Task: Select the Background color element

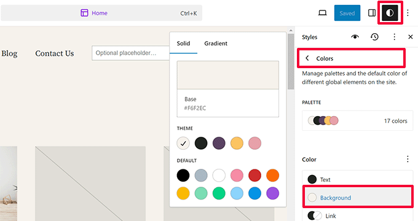Action: coord(358,197)
